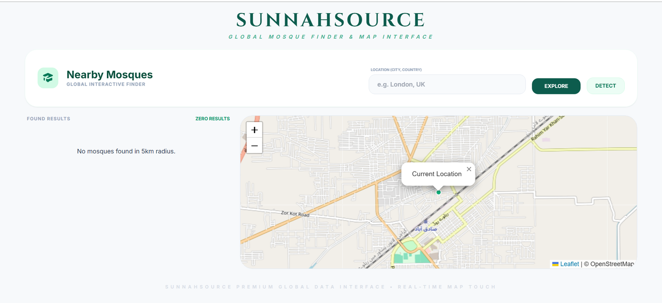Click the Nearby Mosques heading
662x303 pixels.
[x=110, y=75]
